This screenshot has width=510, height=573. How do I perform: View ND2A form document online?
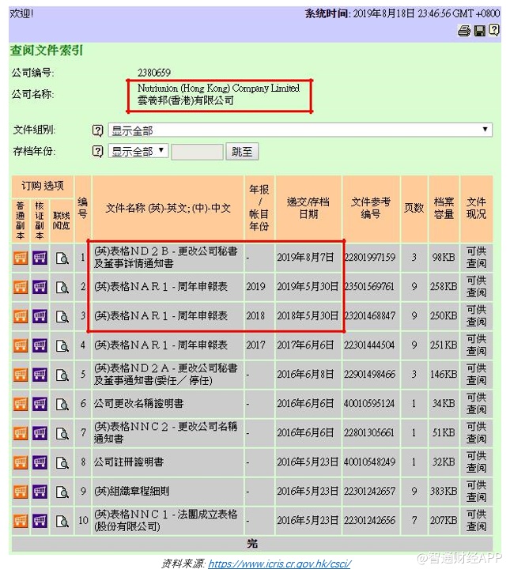(x=62, y=375)
